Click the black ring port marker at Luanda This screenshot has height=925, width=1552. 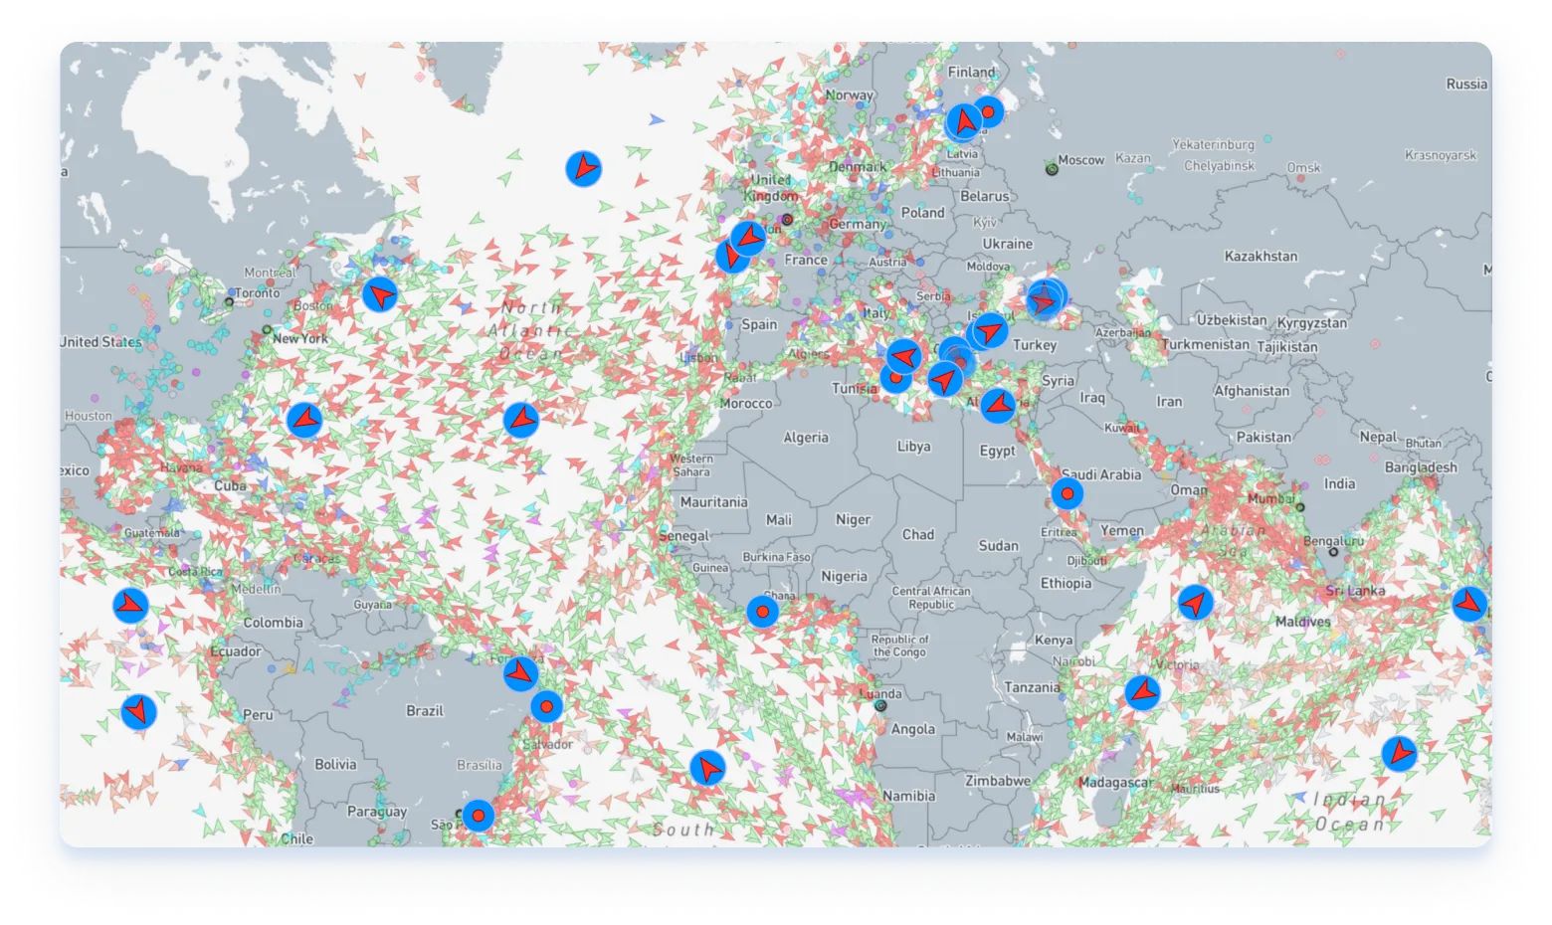pyautogui.click(x=880, y=705)
